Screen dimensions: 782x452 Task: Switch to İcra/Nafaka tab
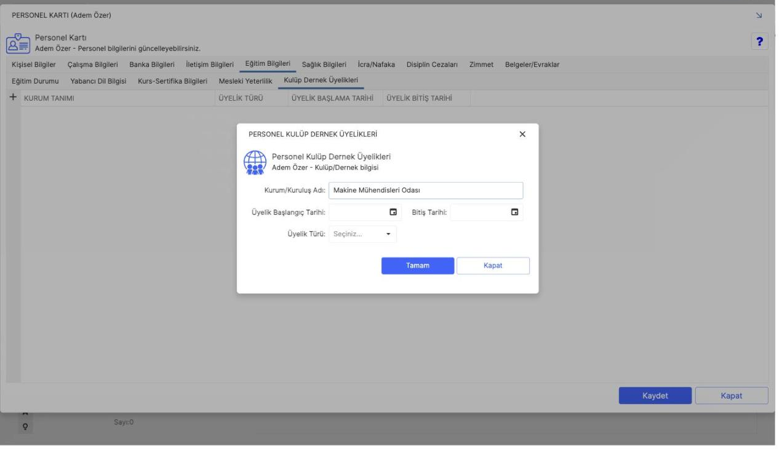(376, 65)
